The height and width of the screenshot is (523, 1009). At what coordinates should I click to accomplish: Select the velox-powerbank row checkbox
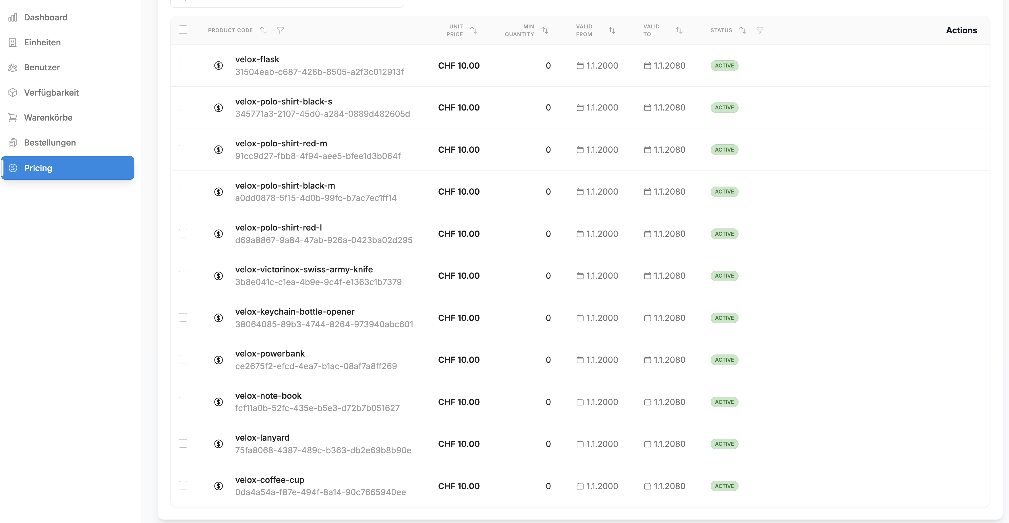183,359
